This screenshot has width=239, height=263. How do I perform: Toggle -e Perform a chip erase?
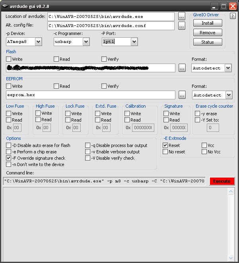coord(9,152)
